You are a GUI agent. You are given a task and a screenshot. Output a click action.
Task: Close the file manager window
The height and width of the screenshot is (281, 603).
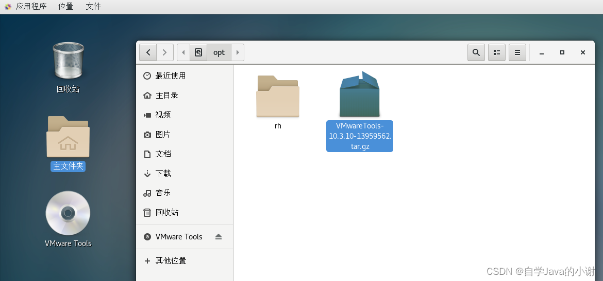(x=583, y=52)
